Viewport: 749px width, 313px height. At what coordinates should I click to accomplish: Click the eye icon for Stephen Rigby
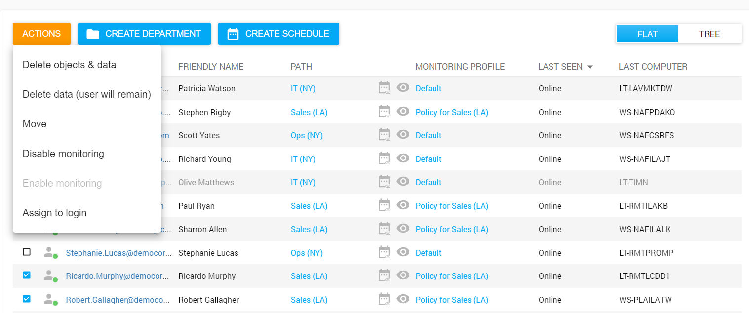tap(403, 112)
